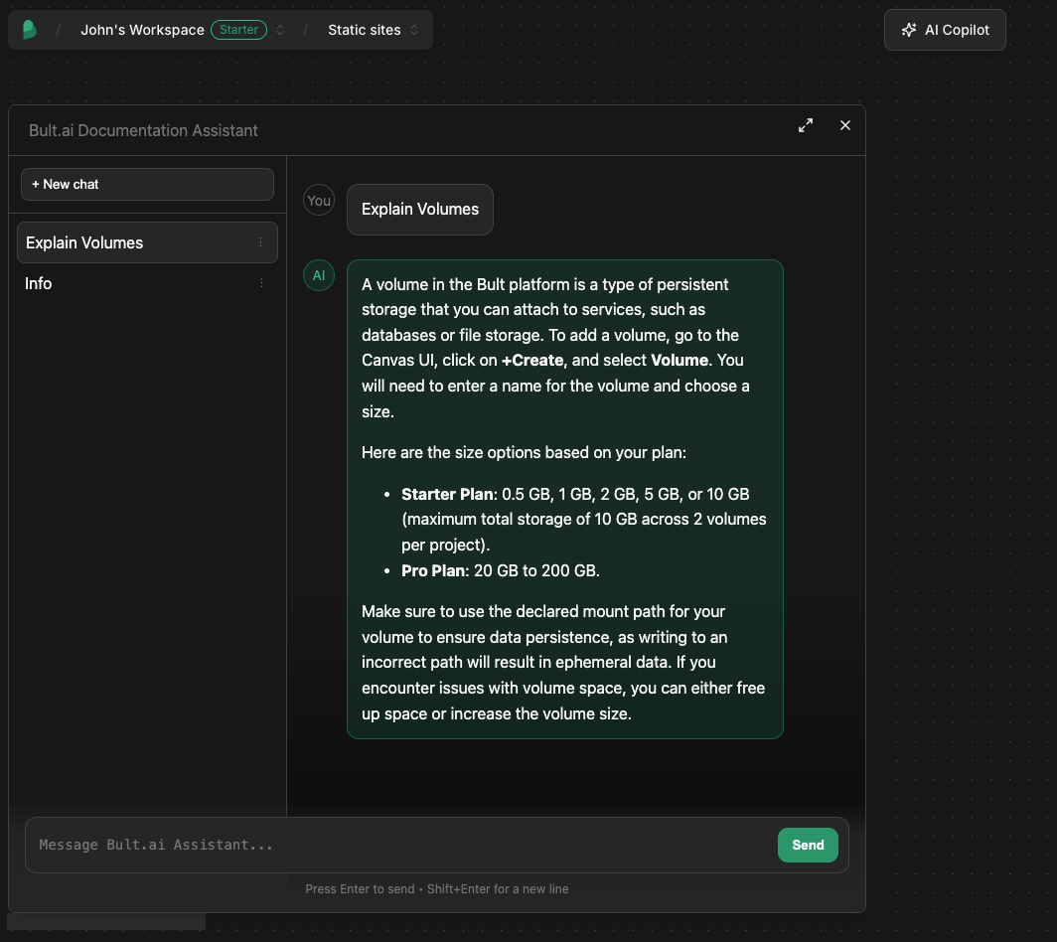Open options menu for Info chat
Image resolution: width=1057 pixels, height=942 pixels.
tap(261, 283)
